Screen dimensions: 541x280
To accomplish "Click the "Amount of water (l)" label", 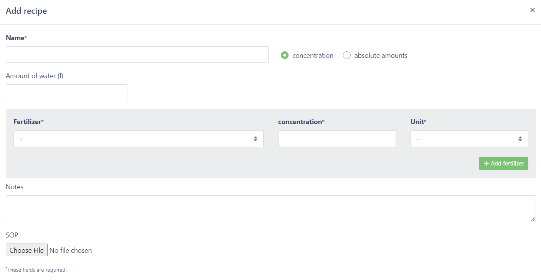I will pos(35,76).
